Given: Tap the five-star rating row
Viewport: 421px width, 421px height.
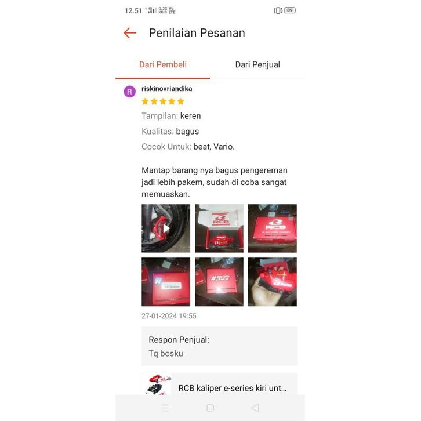Looking at the screenshot, I should tap(163, 101).
